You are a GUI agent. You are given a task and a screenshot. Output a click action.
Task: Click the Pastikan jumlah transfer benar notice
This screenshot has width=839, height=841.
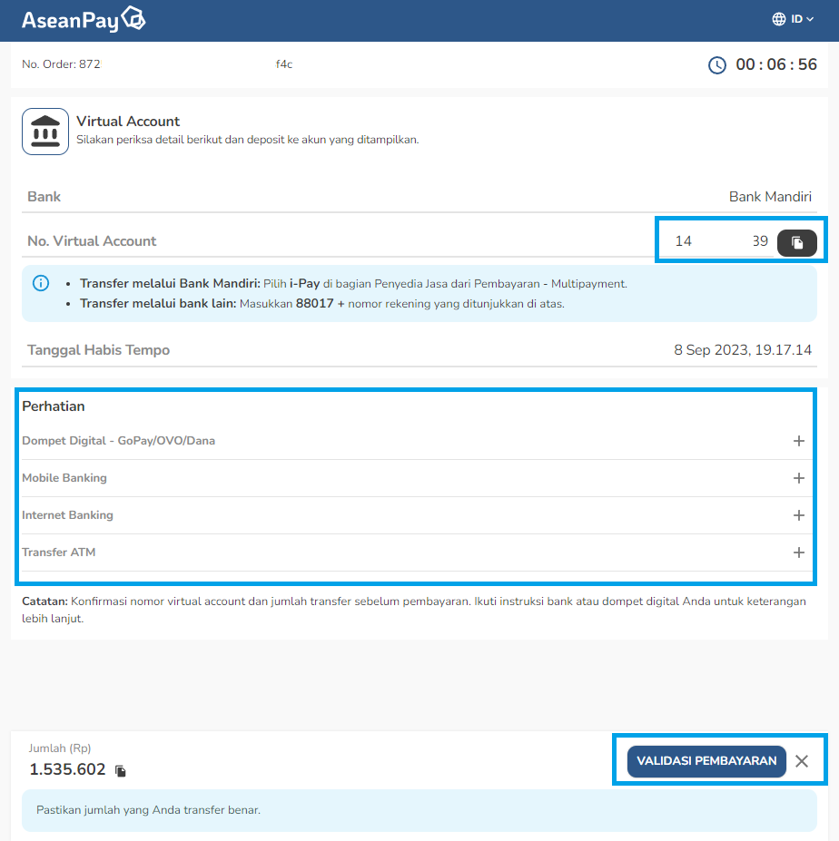tap(419, 810)
